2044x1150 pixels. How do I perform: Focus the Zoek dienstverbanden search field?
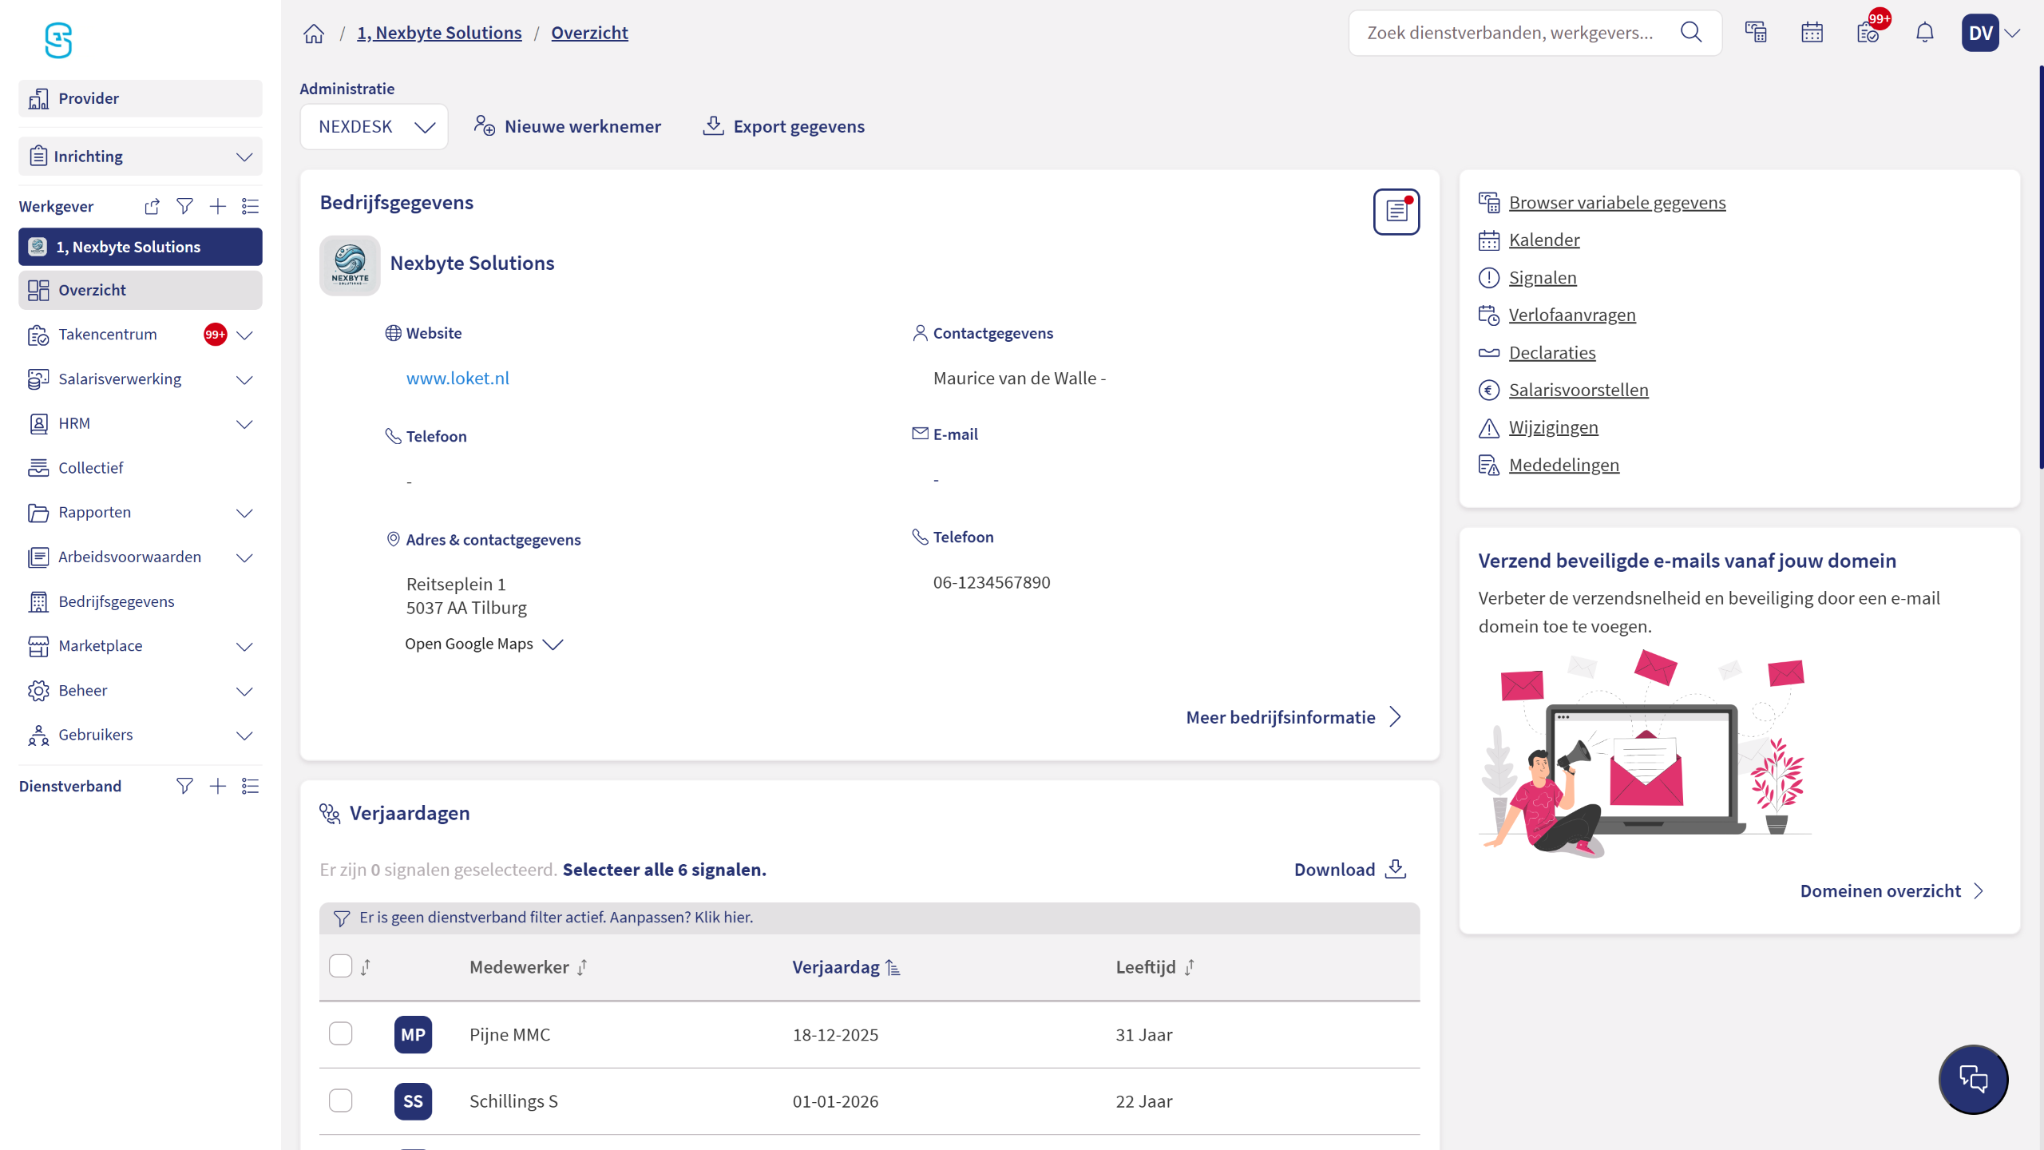(1511, 33)
